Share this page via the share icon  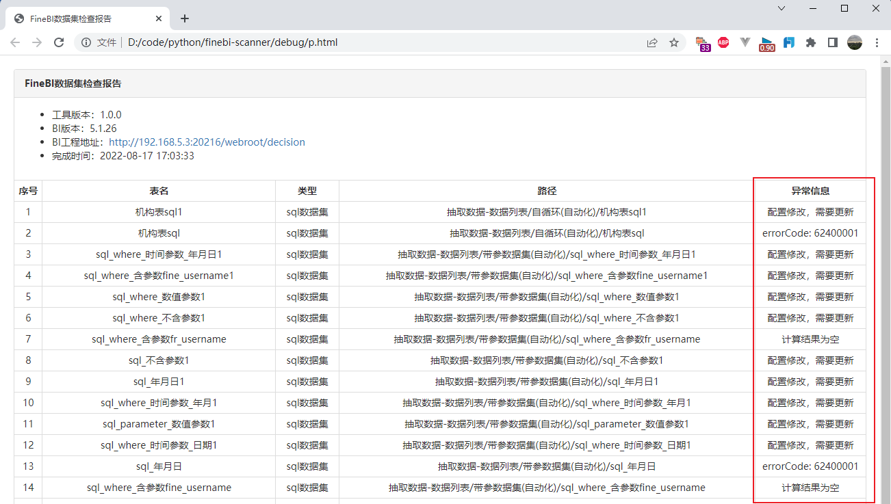point(652,42)
